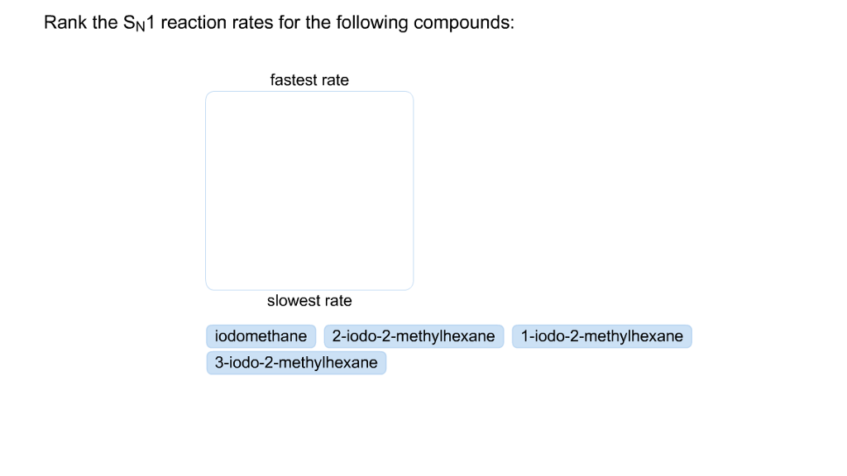Click the slowest rate label

point(309,301)
